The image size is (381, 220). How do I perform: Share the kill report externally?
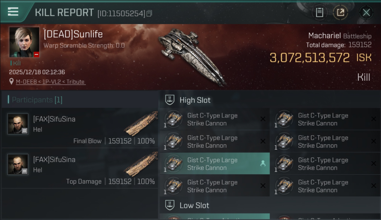pos(340,12)
